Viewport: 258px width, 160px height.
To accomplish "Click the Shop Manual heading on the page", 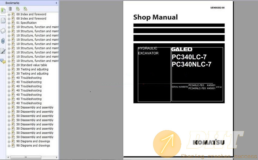I will coord(156,17).
